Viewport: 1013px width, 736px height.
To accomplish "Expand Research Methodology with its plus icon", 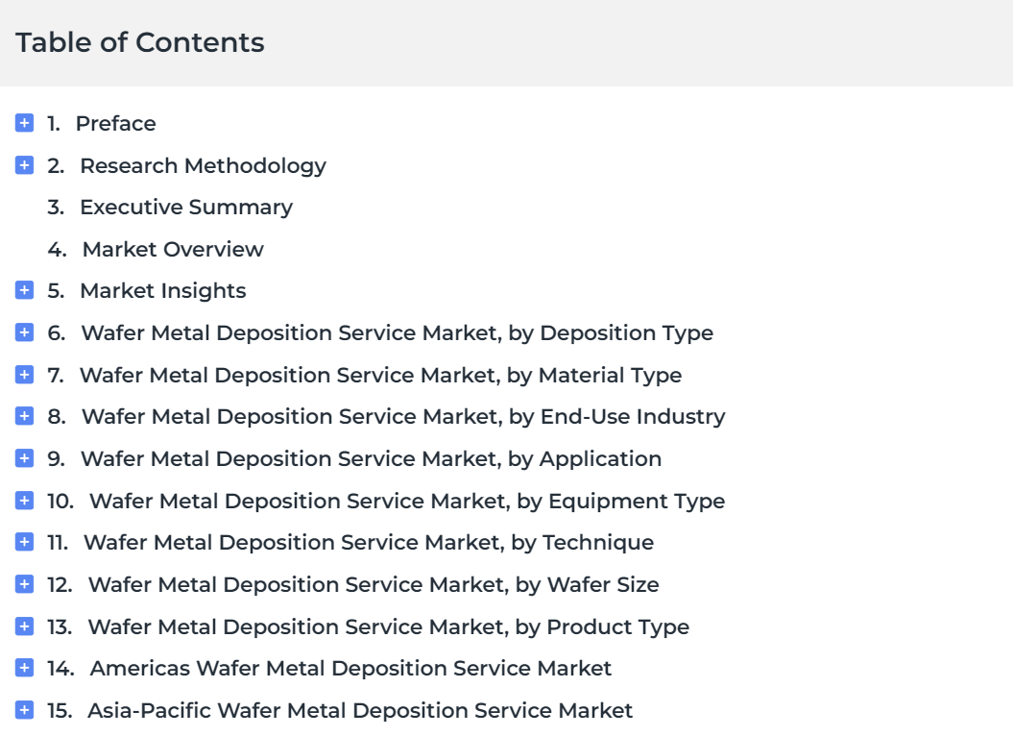I will point(25,165).
